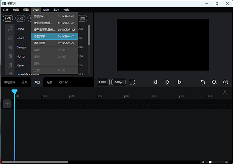The height and width of the screenshot is (164, 233).
Task: Click the 0:35 mark on the timeline ruler
Action: point(210,96)
